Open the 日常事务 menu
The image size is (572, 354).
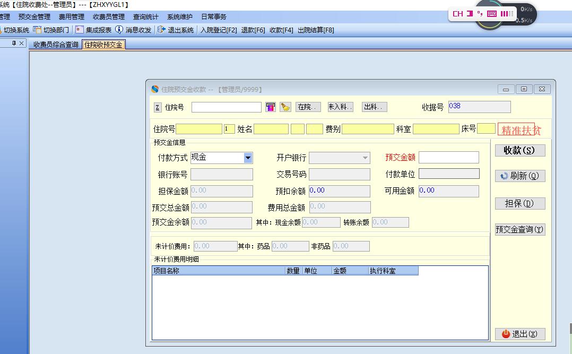point(214,17)
